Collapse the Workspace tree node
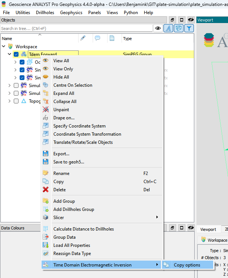 coord(4,47)
